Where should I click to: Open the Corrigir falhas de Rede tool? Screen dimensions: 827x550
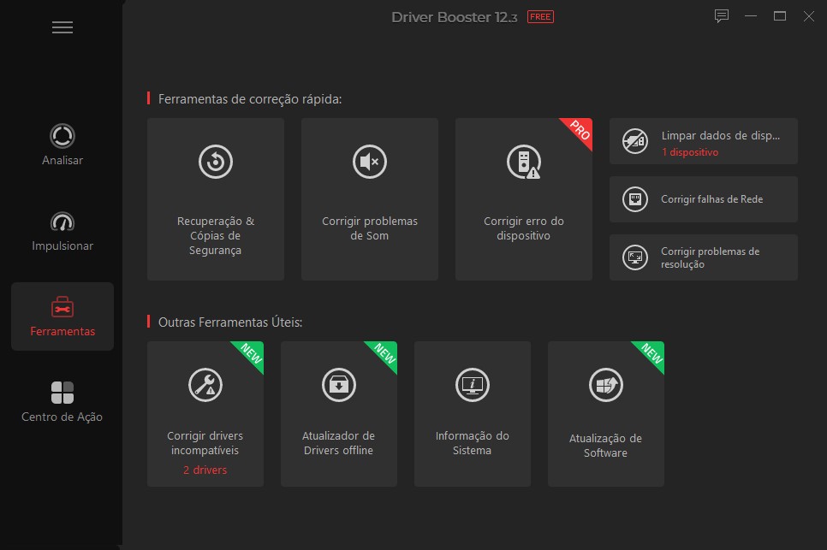[x=703, y=199]
